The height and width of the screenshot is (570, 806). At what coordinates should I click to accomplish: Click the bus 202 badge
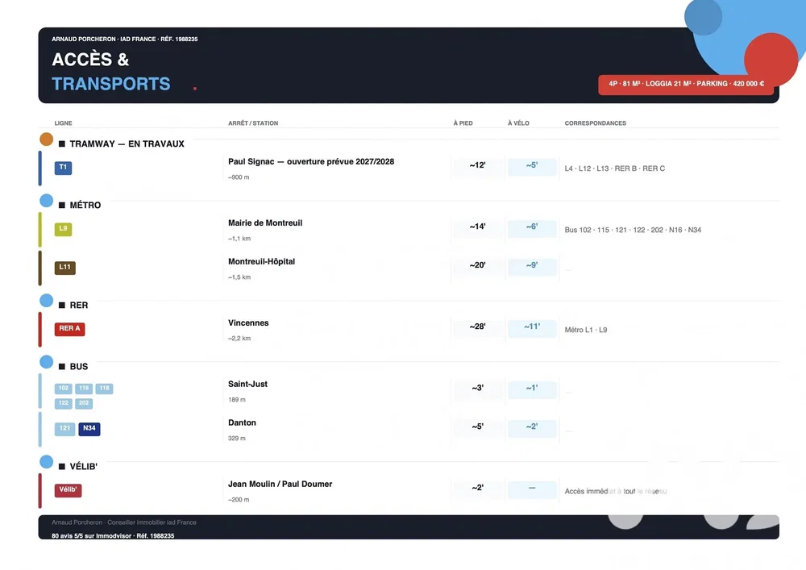click(84, 403)
